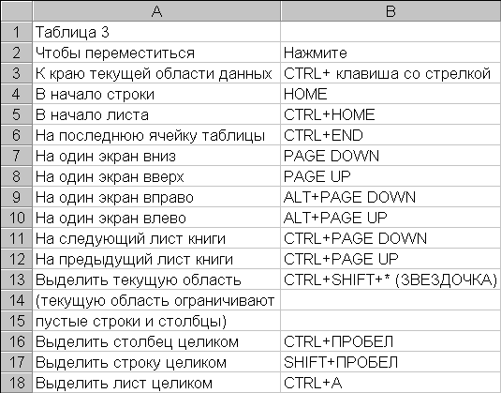Click cell 'На один экран вправо'

pos(156,197)
